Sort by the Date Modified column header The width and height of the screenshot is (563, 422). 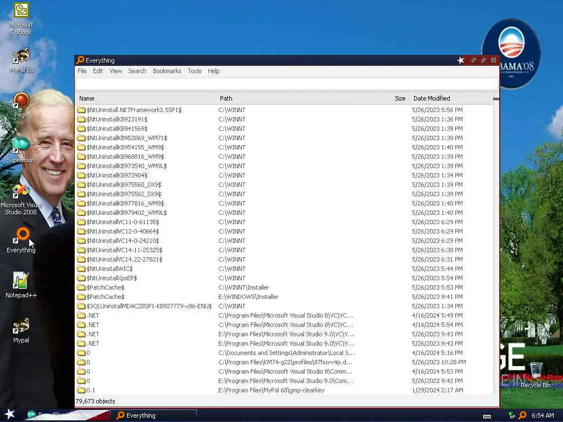click(450, 98)
